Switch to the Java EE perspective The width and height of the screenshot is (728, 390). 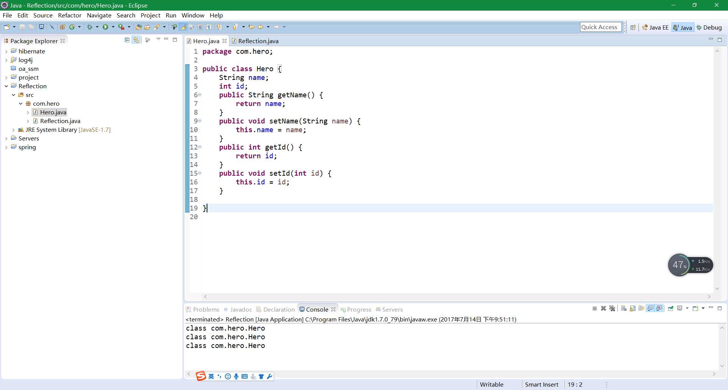(655, 27)
